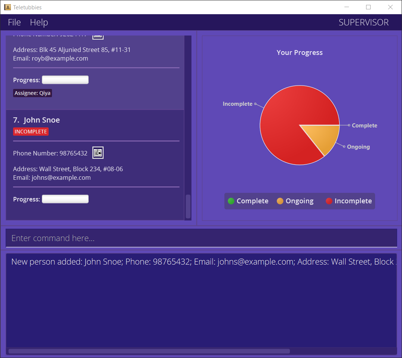Open the File menu

click(14, 22)
